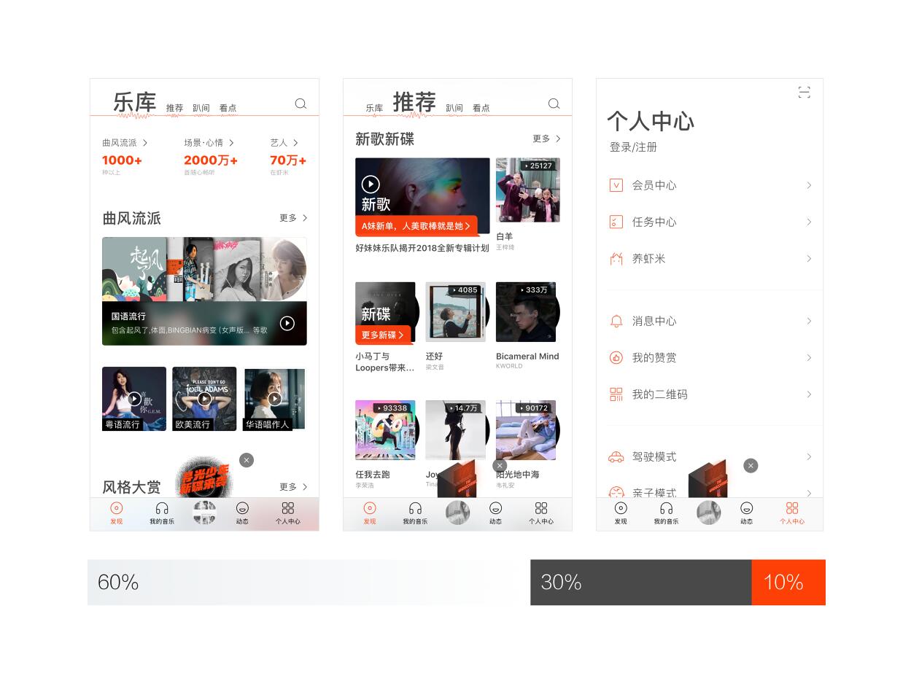Click the 登录/注册 link
This screenshot has height=681, width=911.
tap(633, 147)
